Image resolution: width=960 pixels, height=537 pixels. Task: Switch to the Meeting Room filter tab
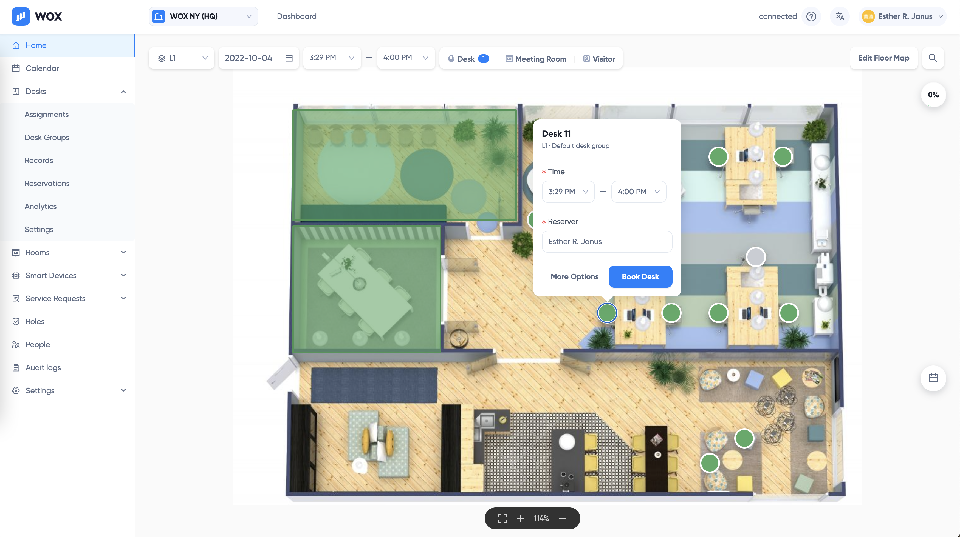click(x=536, y=59)
